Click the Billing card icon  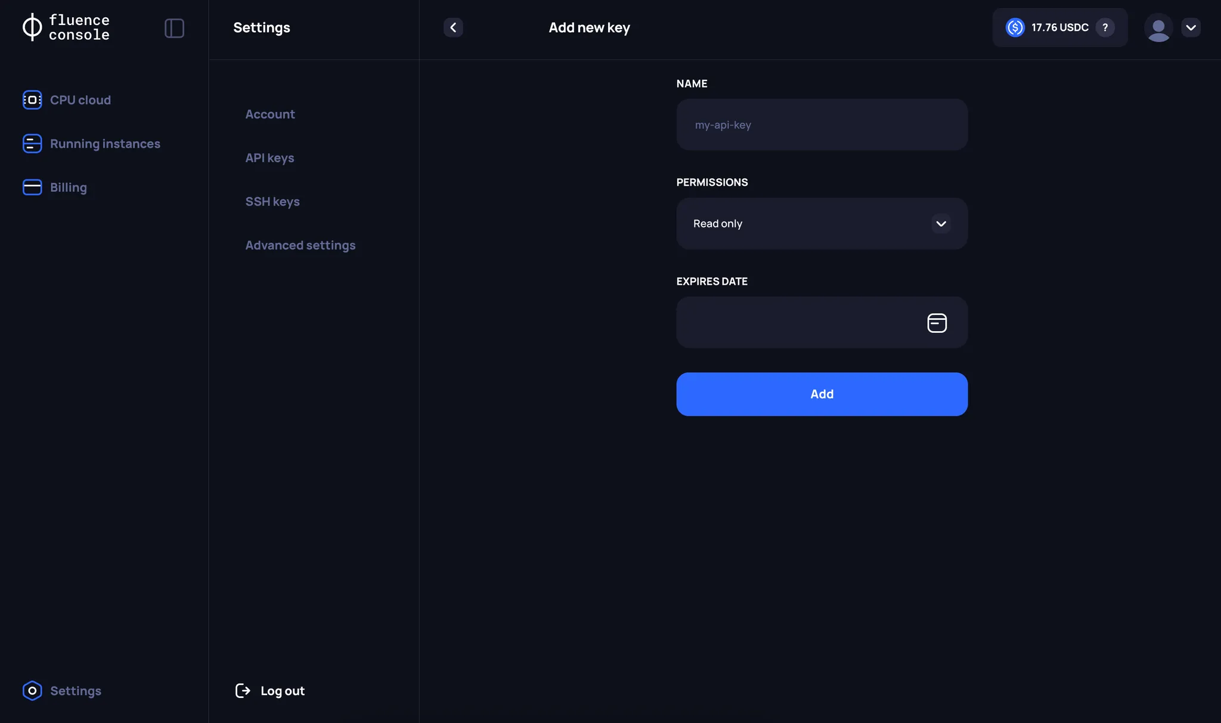click(x=32, y=187)
